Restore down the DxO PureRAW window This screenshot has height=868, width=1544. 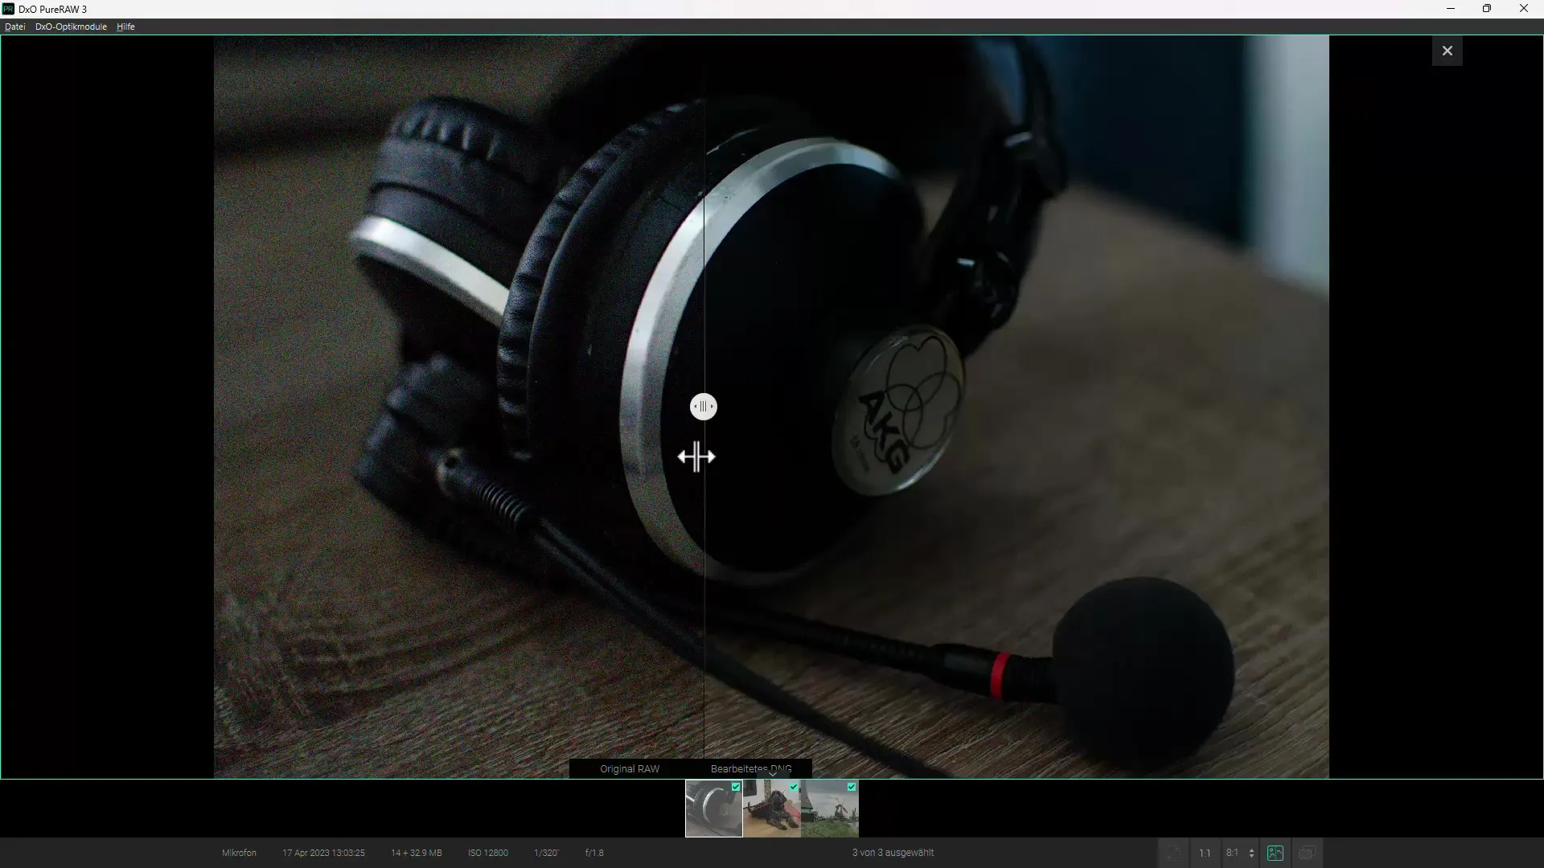click(1487, 9)
